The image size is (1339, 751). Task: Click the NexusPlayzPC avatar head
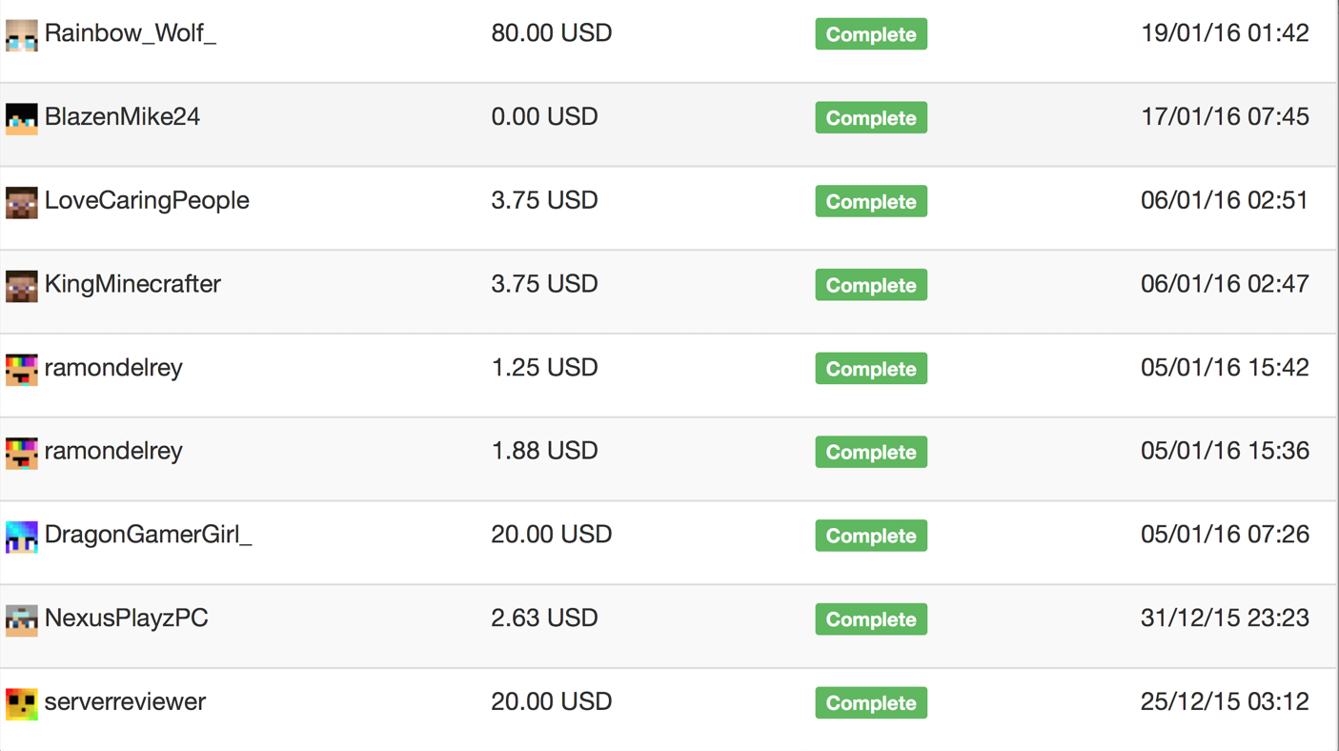tap(21, 619)
